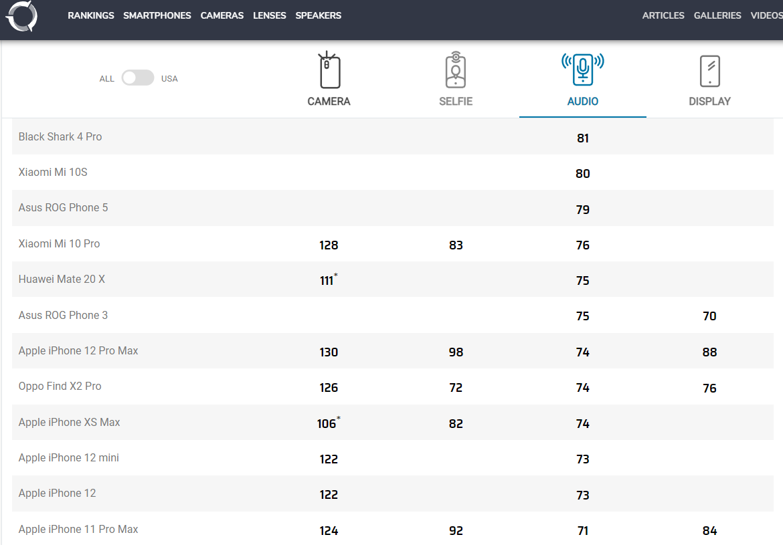The image size is (783, 551).
Task: Open Oppo Find X2 Pro link
Action: [x=60, y=387]
